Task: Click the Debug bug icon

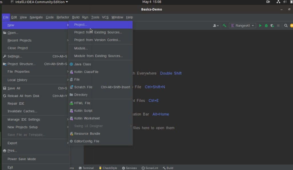Action: coord(266,25)
